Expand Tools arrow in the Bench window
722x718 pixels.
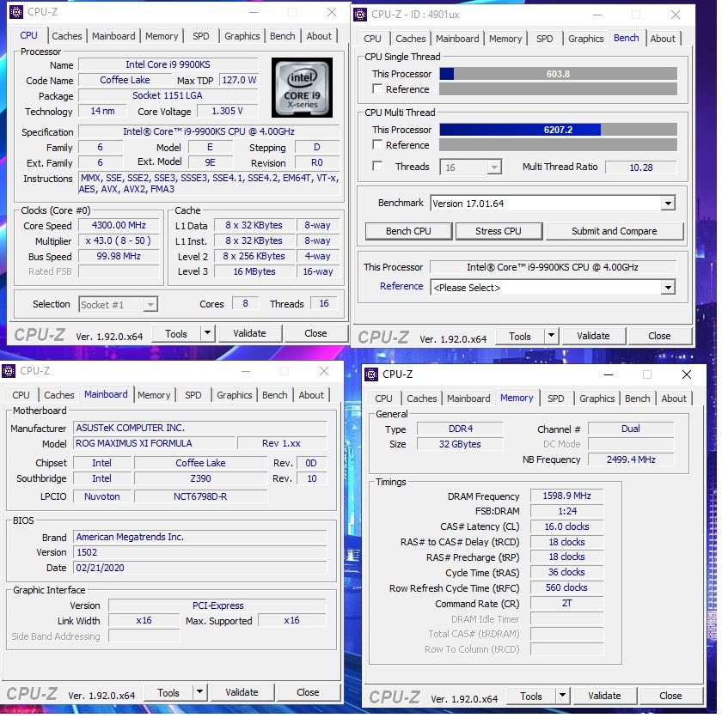[551, 336]
